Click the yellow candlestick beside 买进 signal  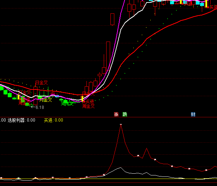click(83, 99)
